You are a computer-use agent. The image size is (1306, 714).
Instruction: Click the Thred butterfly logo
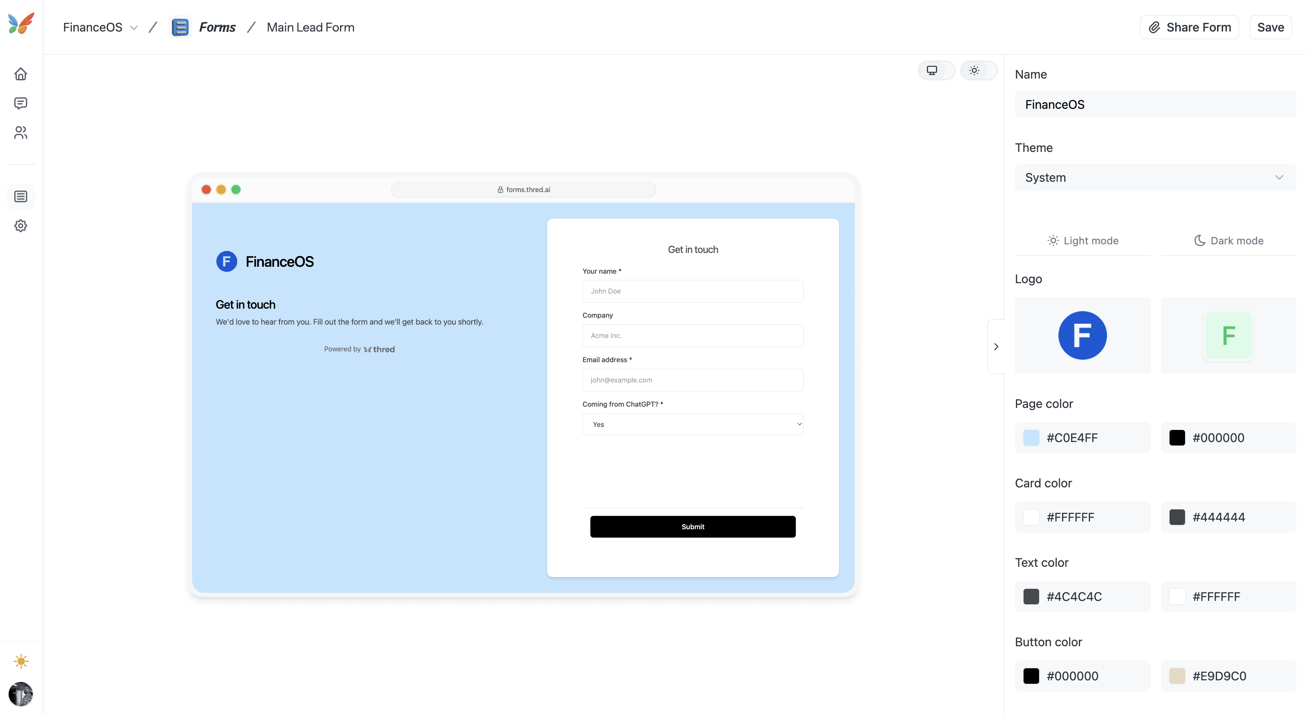tap(21, 23)
